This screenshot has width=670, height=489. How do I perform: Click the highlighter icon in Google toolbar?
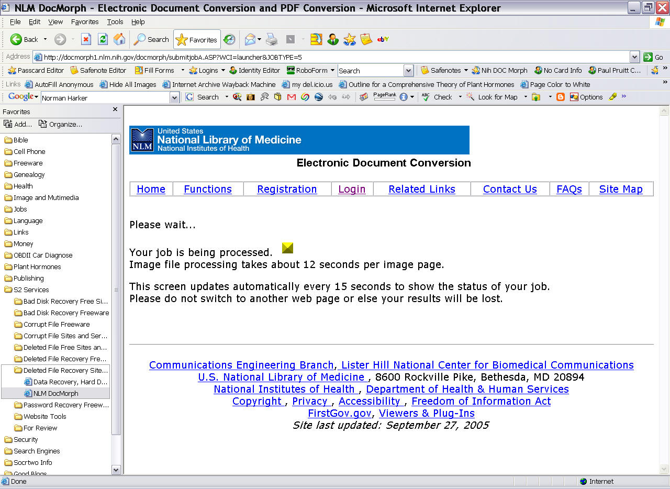point(612,97)
